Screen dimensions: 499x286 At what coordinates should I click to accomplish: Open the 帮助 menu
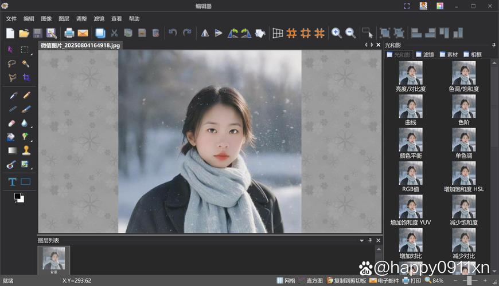coord(134,19)
